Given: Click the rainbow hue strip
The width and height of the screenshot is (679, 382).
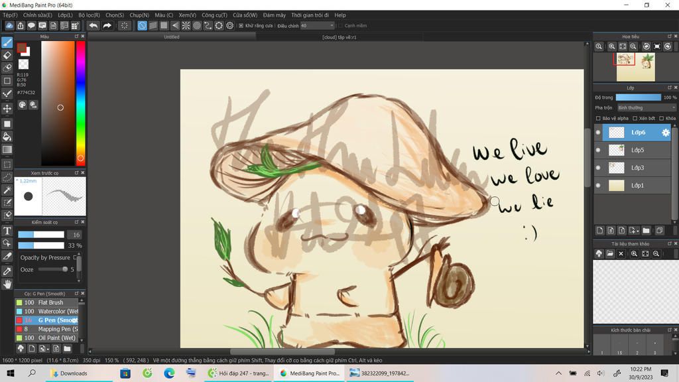Looking at the screenshot, I should coord(80,103).
